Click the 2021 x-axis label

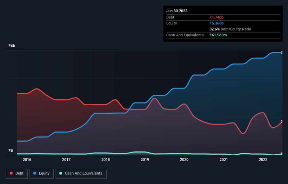224,160
